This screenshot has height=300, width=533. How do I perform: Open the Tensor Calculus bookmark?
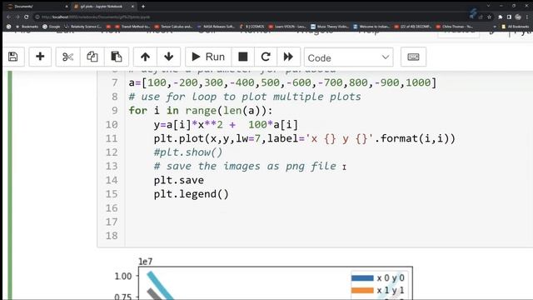[x=174, y=27]
